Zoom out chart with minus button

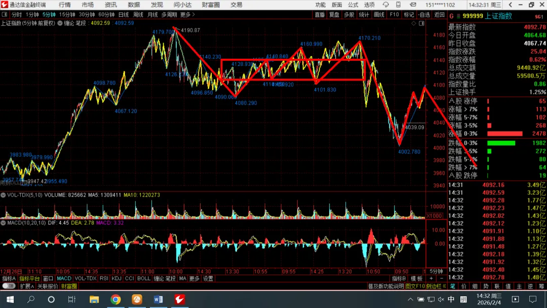click(441, 278)
